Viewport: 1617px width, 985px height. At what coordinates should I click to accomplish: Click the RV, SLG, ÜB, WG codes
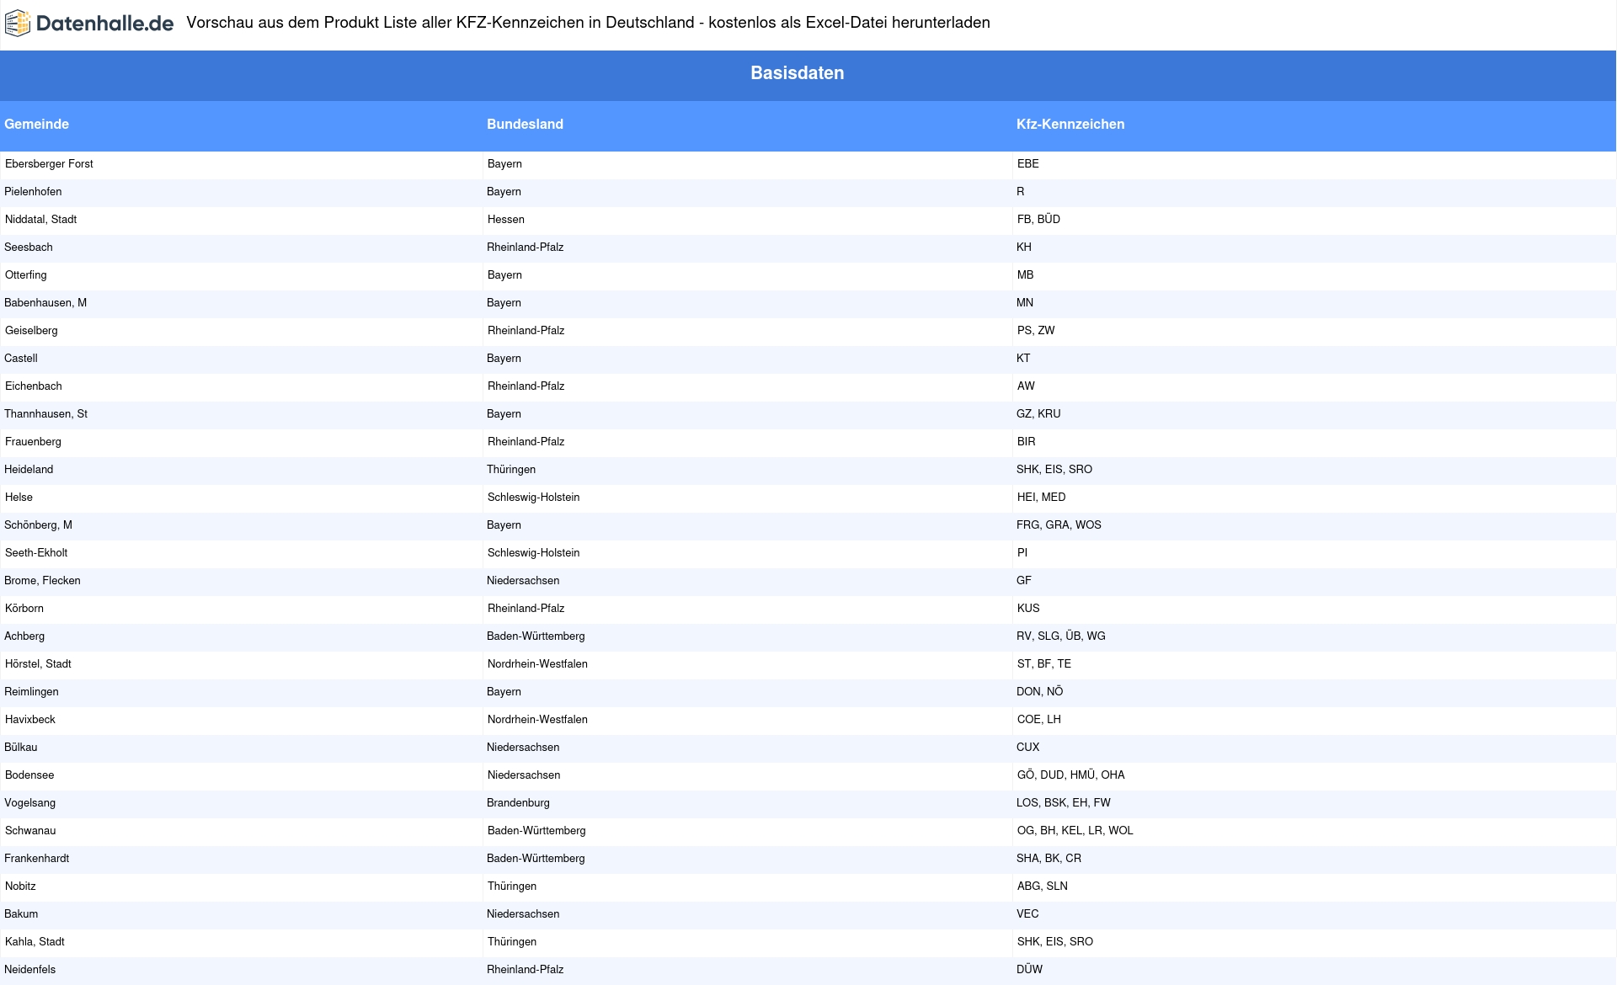point(1061,636)
